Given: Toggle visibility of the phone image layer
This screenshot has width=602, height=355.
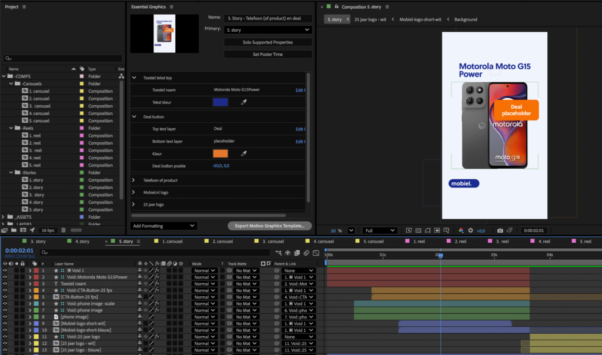Looking at the screenshot, I should [x=5, y=317].
